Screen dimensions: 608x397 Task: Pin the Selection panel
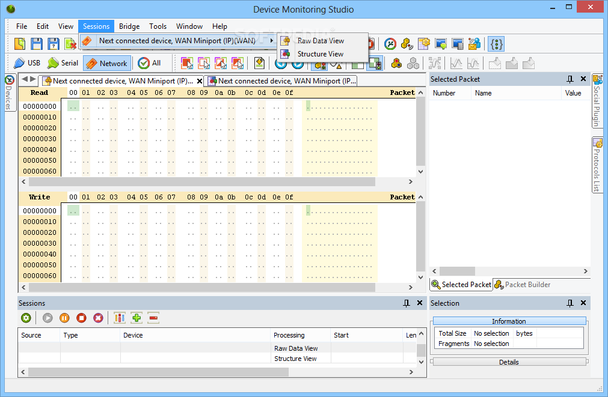570,303
